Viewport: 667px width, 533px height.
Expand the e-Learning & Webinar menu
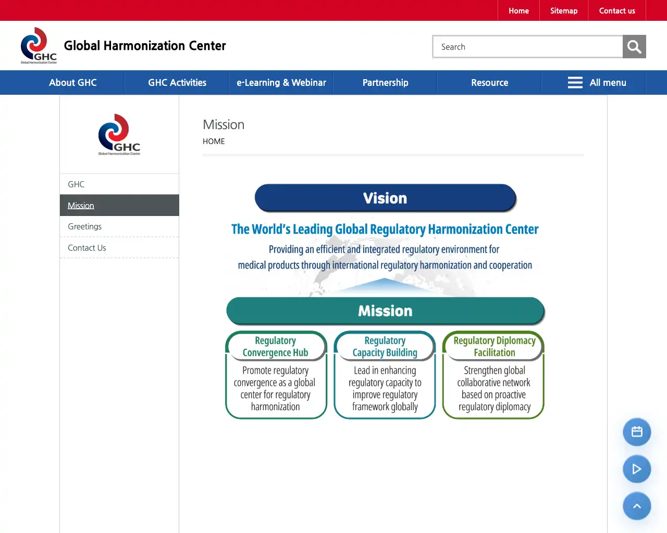pyautogui.click(x=281, y=83)
